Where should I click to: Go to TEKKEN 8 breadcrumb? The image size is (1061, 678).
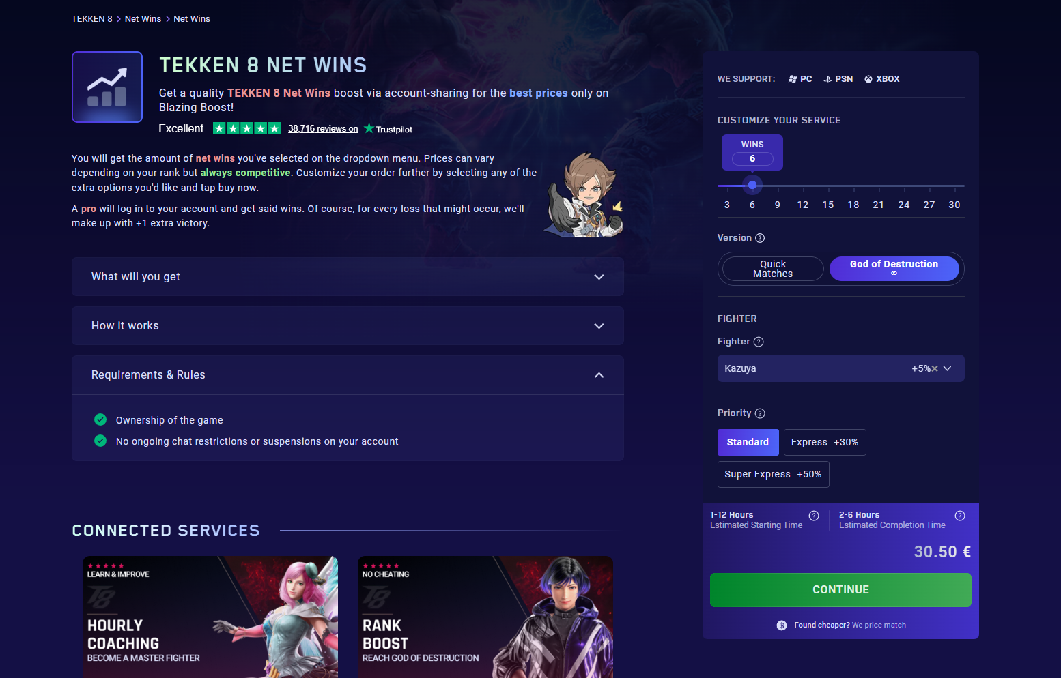(92, 19)
